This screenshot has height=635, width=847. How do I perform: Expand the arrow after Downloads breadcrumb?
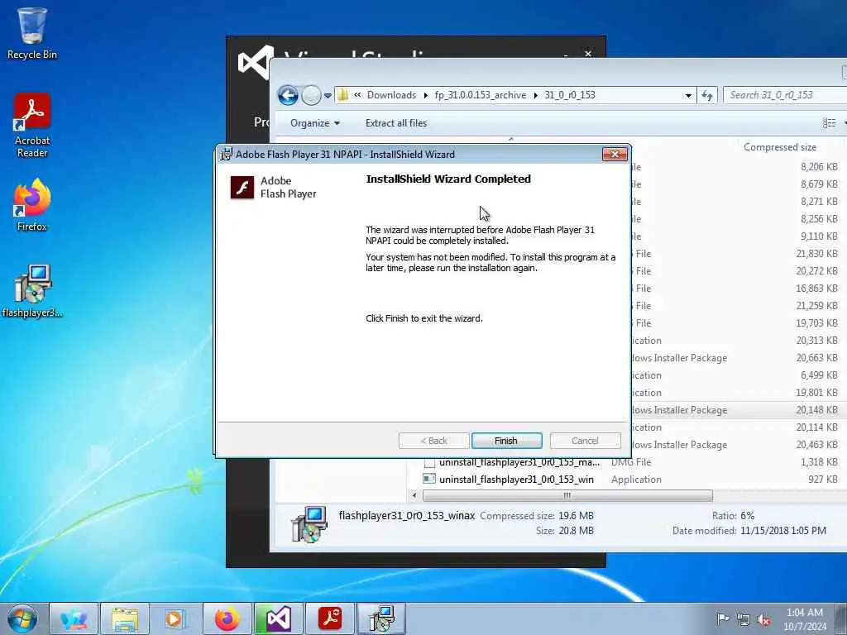pos(426,96)
